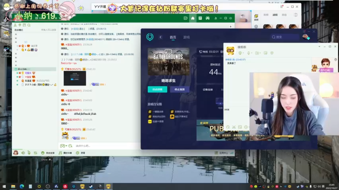Click the raccoon avatar in chat window

coord(230,50)
